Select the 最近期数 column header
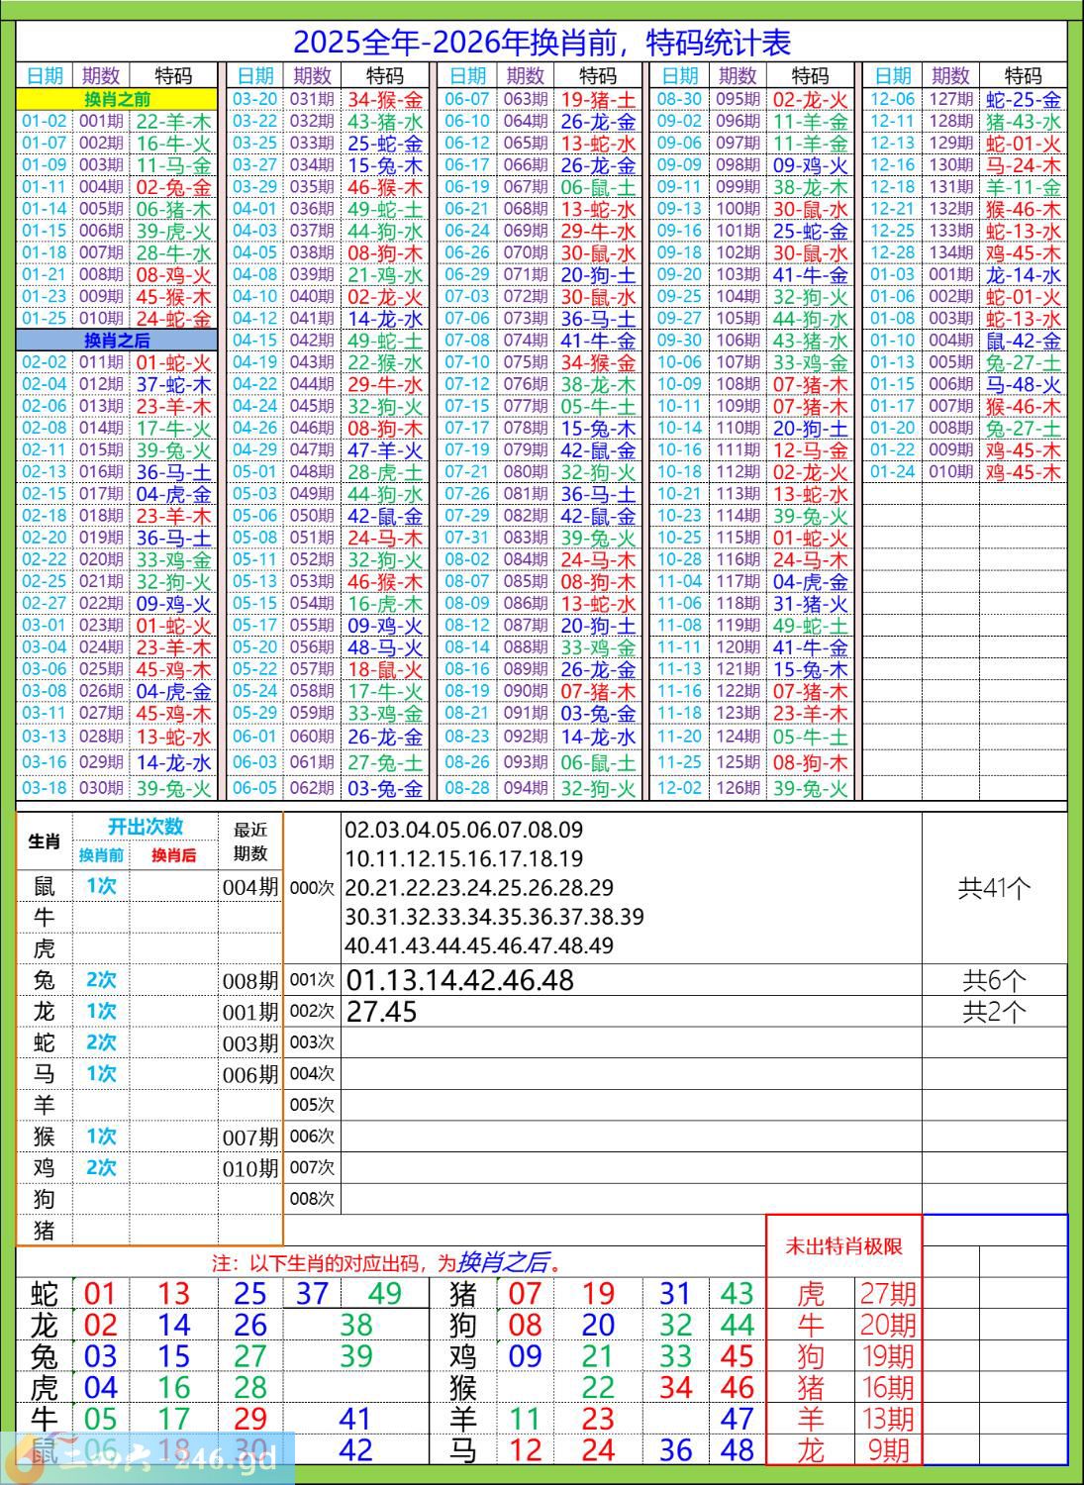 250,841
